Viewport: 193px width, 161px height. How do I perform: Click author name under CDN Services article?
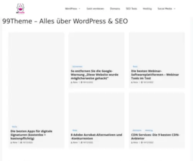(x=135, y=142)
